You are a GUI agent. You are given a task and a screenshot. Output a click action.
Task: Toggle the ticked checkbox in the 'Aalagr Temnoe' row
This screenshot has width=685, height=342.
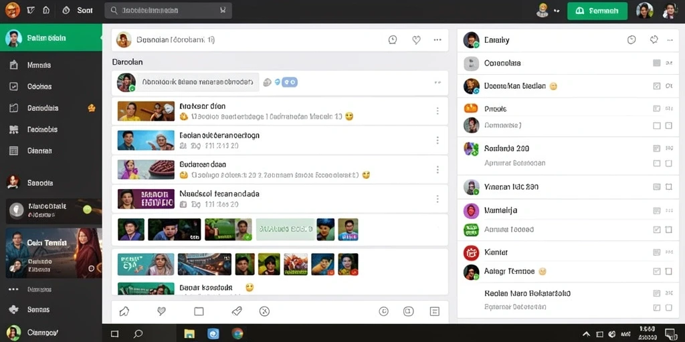click(x=656, y=271)
